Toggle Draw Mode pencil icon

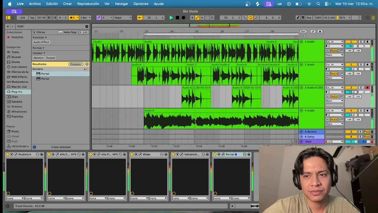(298, 18)
